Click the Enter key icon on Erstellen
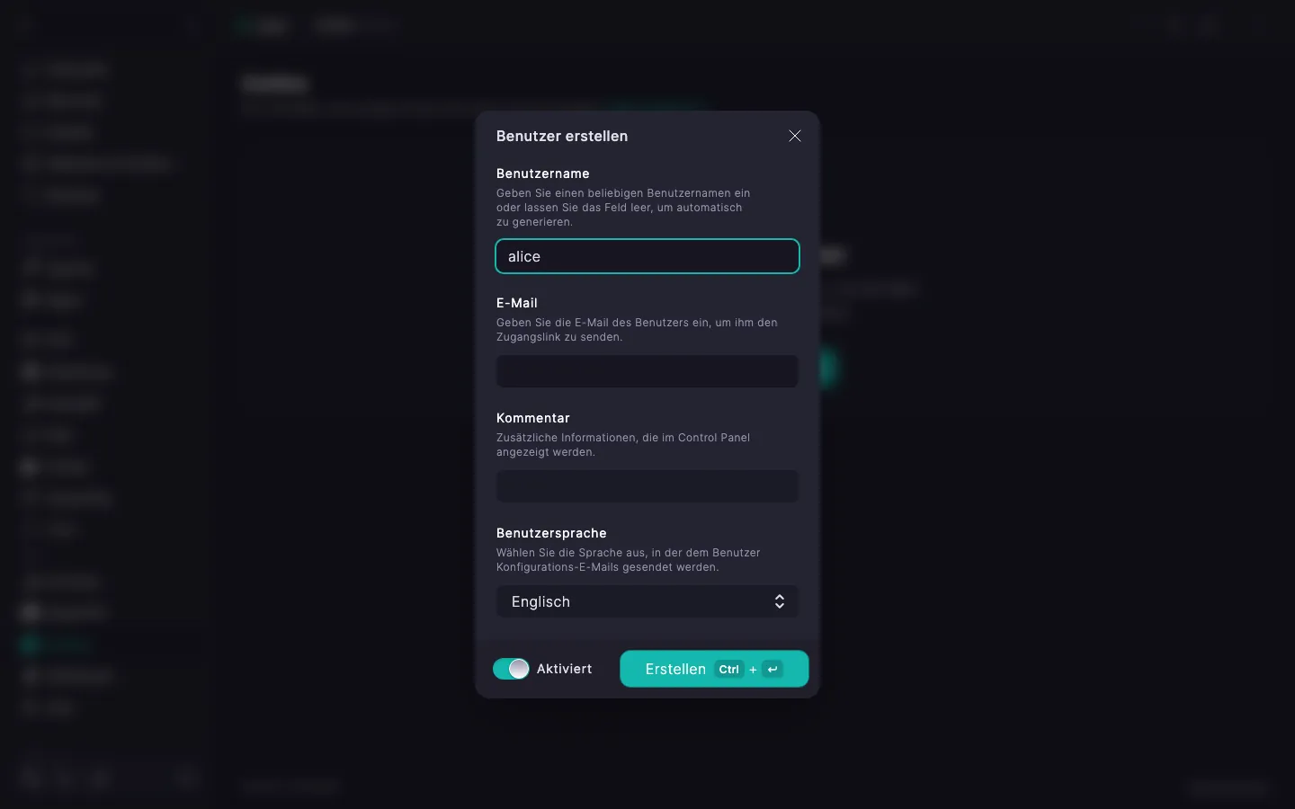The image size is (1295, 809). pyautogui.click(x=773, y=669)
